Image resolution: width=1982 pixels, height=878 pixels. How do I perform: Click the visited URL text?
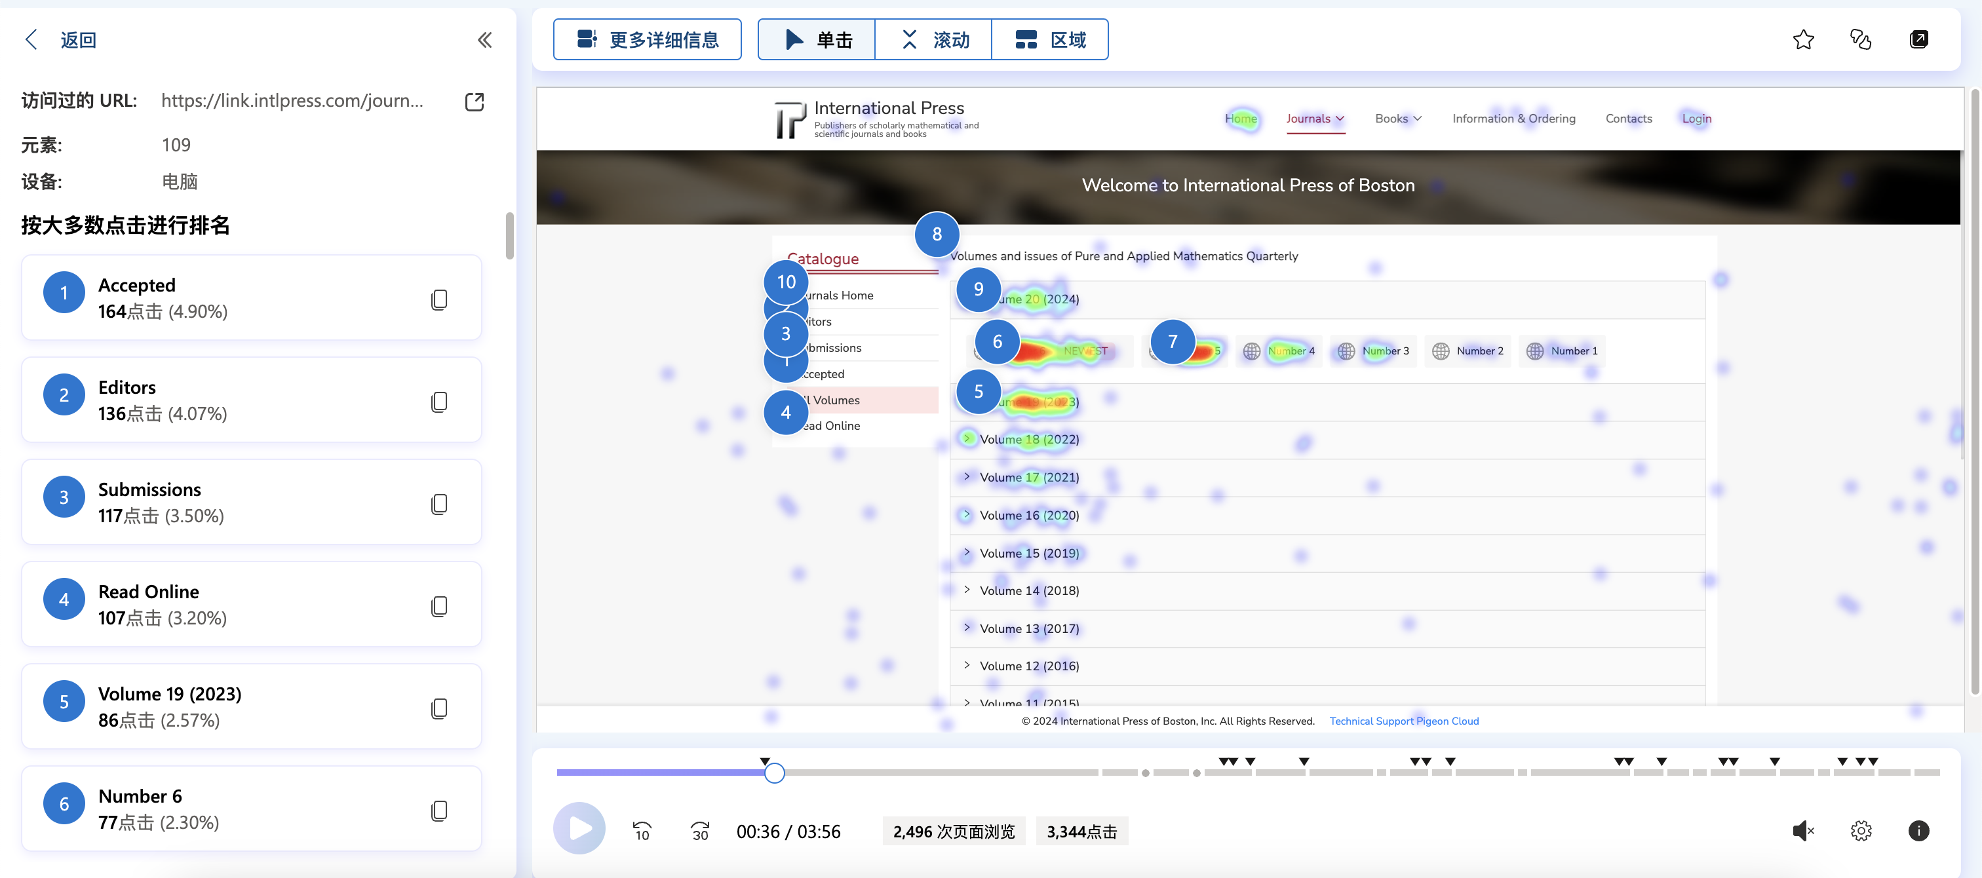click(x=292, y=101)
